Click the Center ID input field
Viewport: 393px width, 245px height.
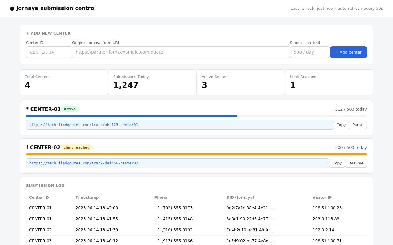point(49,52)
